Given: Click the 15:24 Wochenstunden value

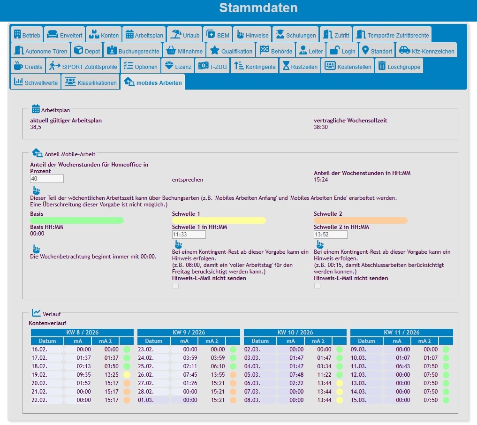Looking at the screenshot, I should click(321, 180).
